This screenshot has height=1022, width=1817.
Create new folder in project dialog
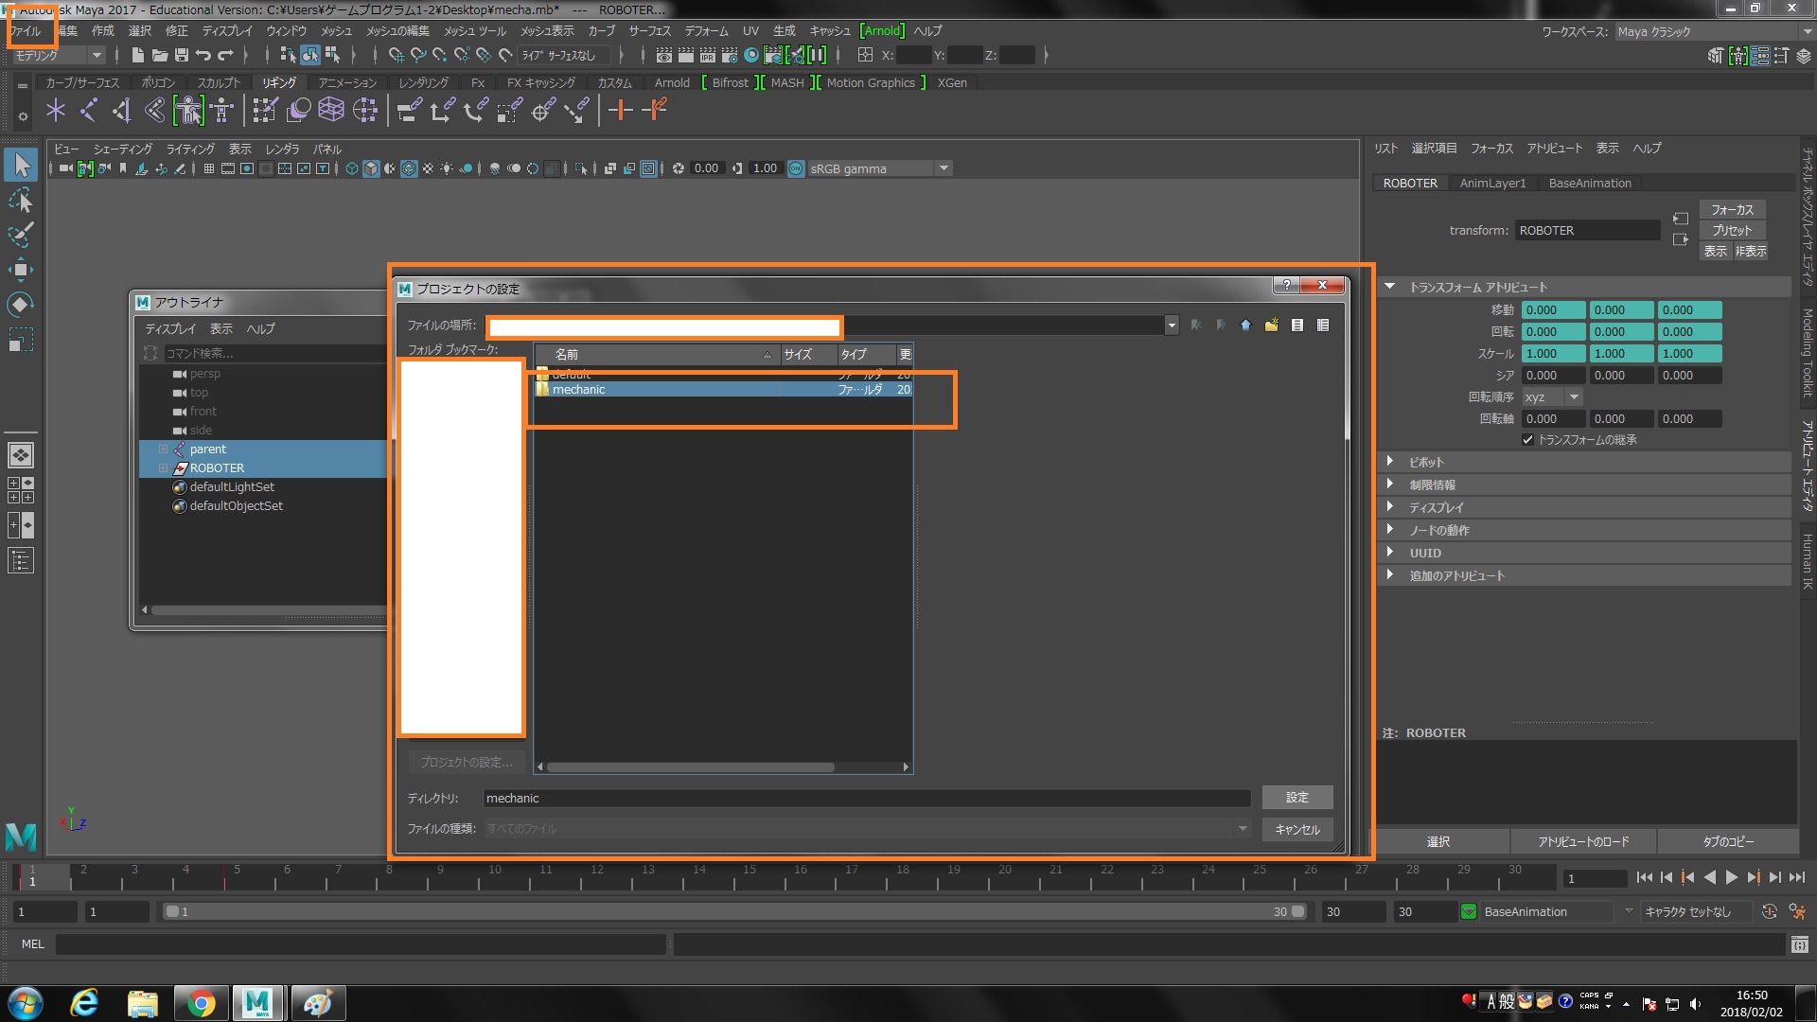[x=1271, y=326]
